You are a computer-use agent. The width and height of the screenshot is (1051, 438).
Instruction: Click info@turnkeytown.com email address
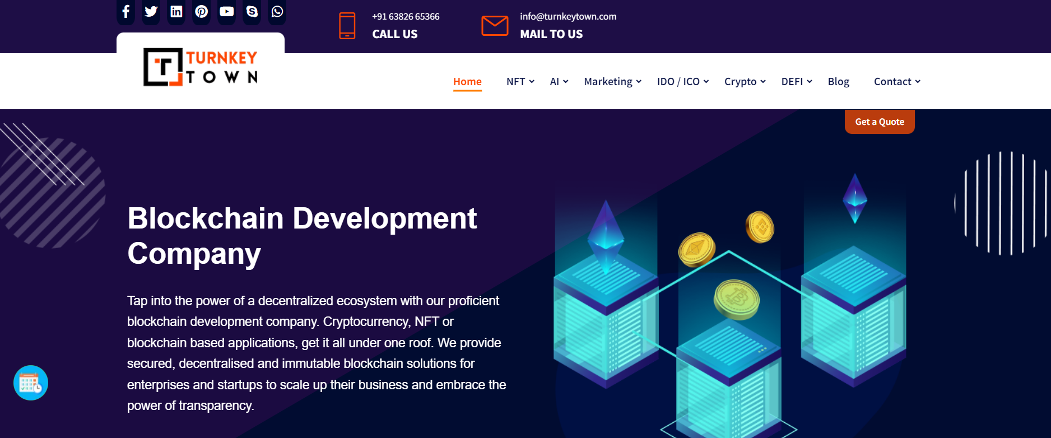click(568, 17)
